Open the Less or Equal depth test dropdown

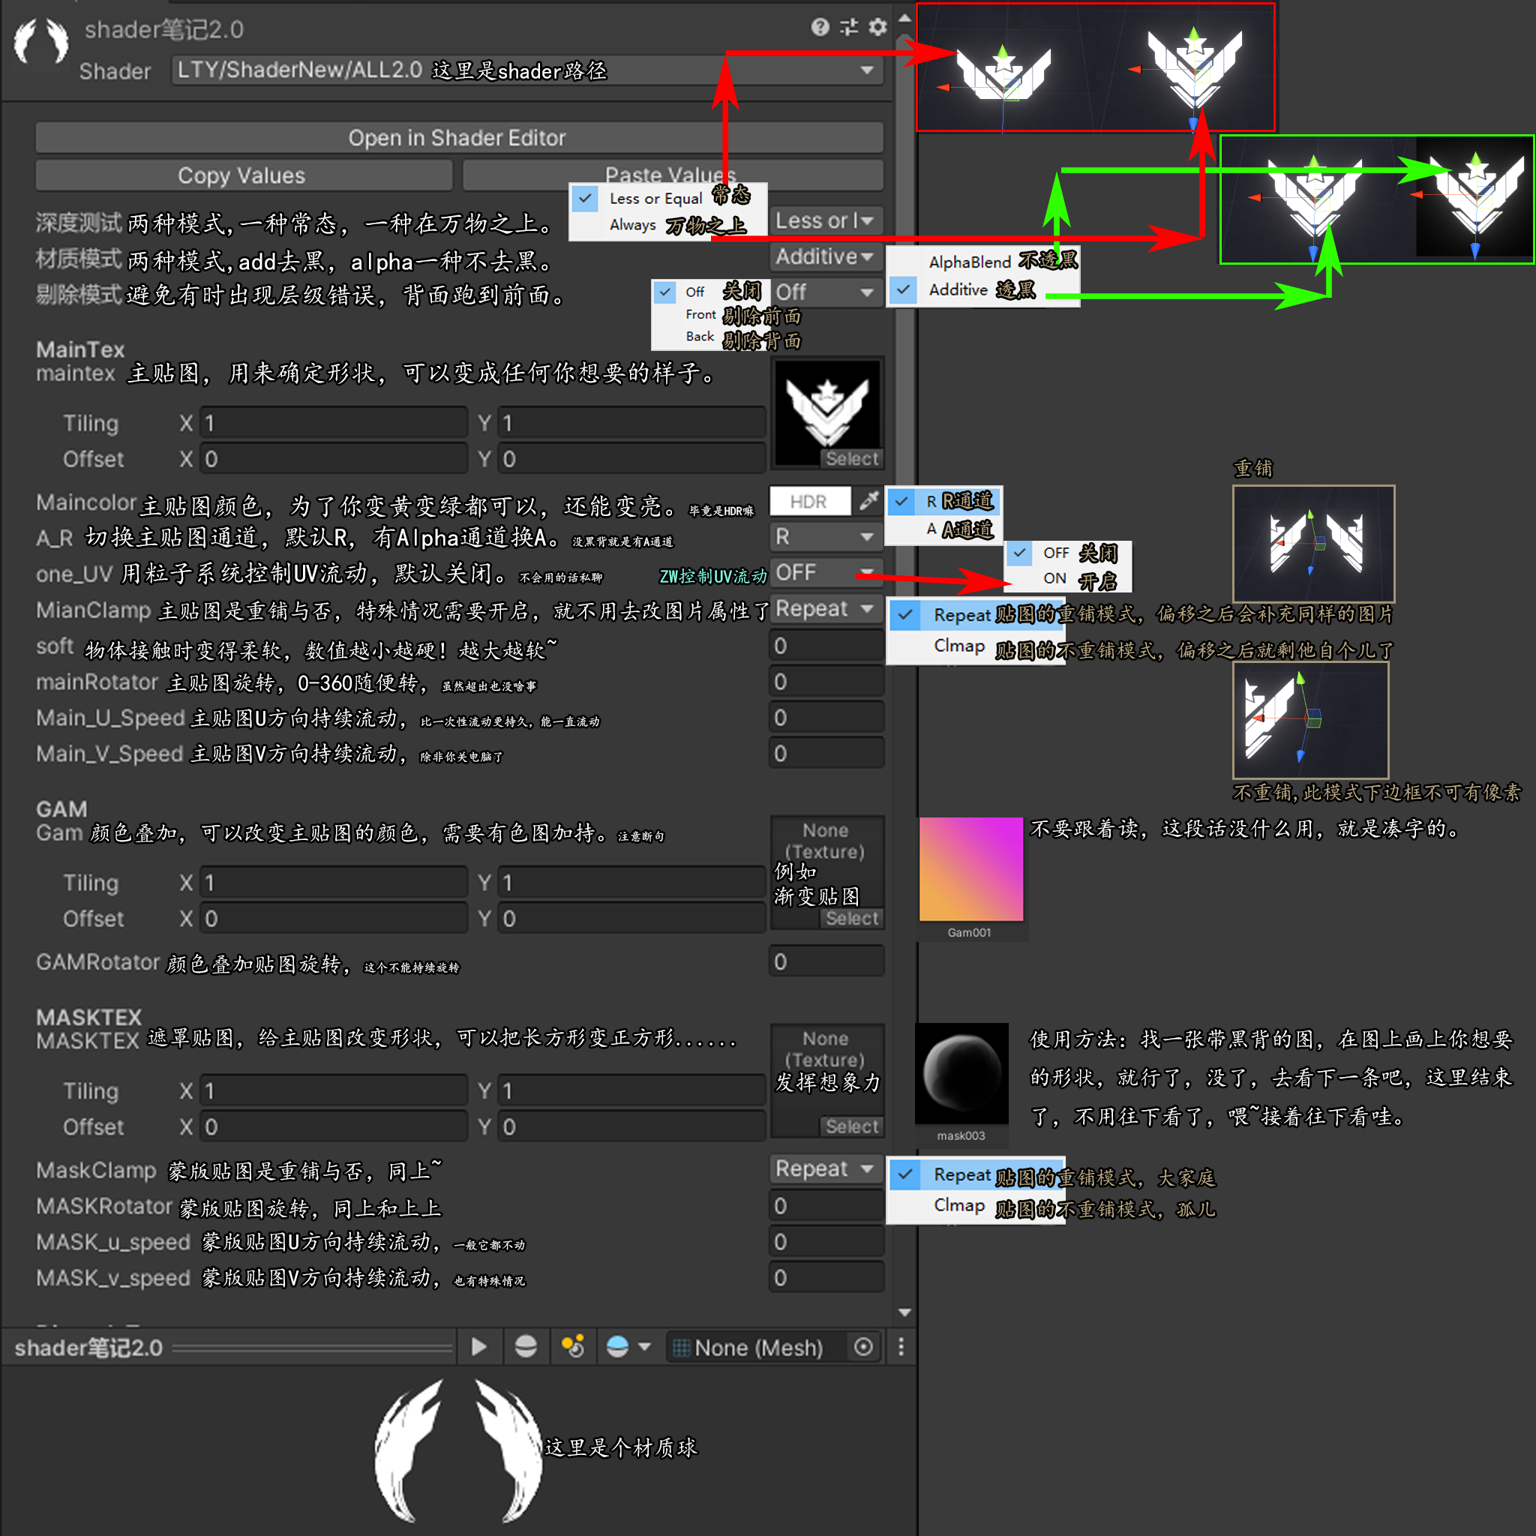point(825,220)
